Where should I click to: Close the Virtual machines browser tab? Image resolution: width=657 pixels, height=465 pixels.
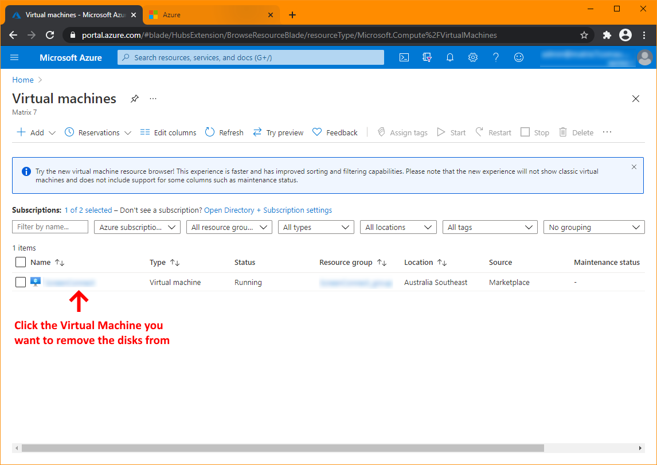pos(134,15)
